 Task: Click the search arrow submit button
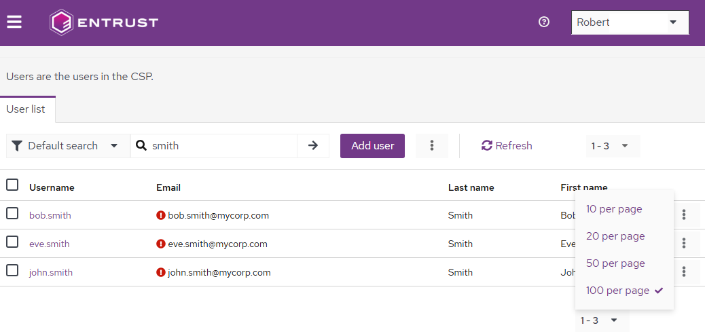313,146
